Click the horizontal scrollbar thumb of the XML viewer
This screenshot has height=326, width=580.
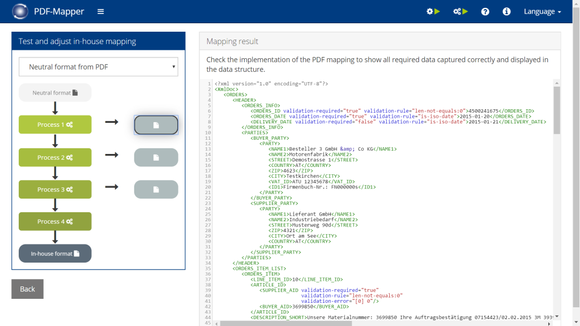coord(286,323)
